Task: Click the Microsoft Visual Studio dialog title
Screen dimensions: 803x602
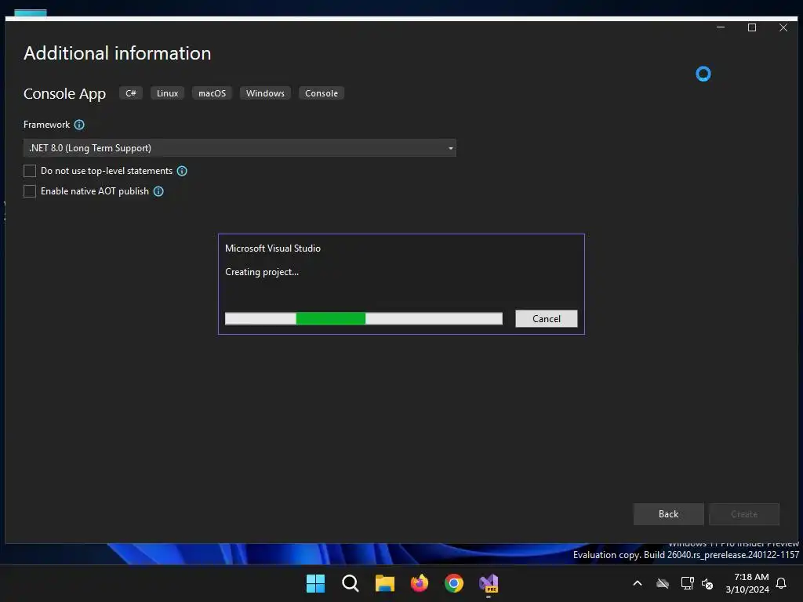Action: [x=273, y=248]
